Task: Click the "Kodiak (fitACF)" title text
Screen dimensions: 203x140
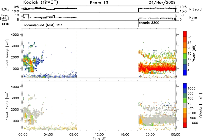Action: 41,3
